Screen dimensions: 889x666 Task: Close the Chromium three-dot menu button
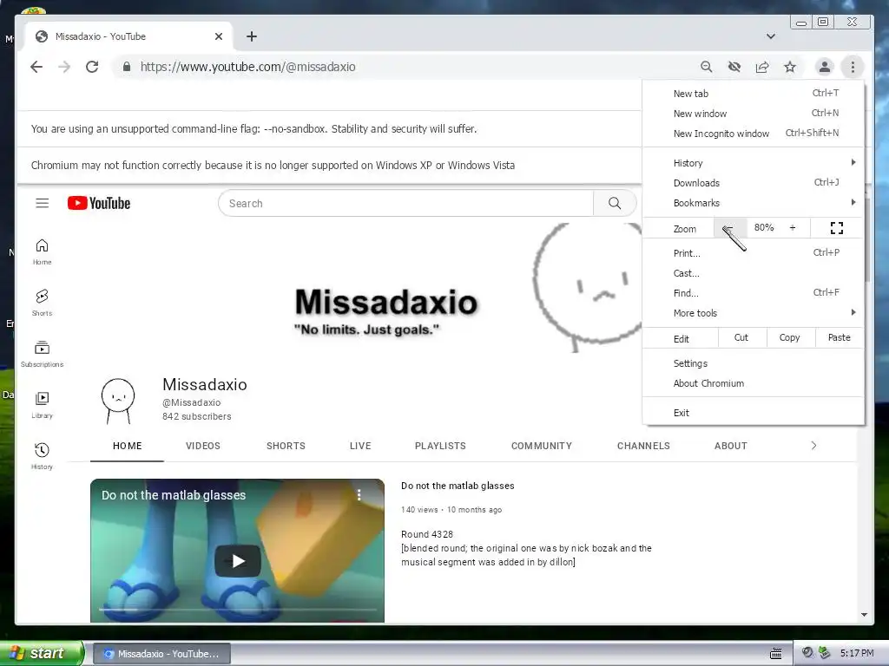(853, 67)
